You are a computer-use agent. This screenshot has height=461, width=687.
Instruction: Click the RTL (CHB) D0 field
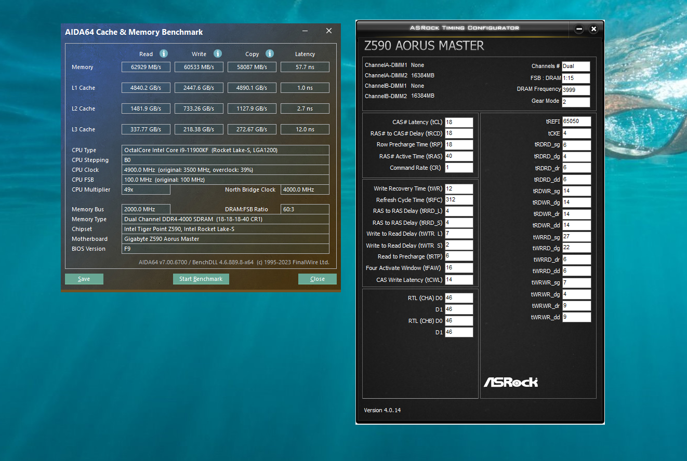point(459,321)
